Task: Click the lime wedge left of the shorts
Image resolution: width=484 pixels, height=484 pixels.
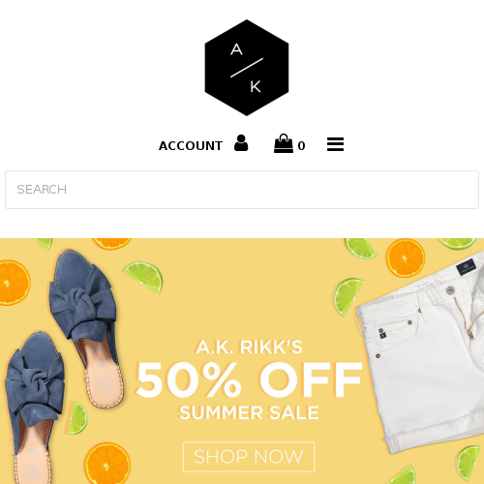Action: pyautogui.click(x=348, y=297)
